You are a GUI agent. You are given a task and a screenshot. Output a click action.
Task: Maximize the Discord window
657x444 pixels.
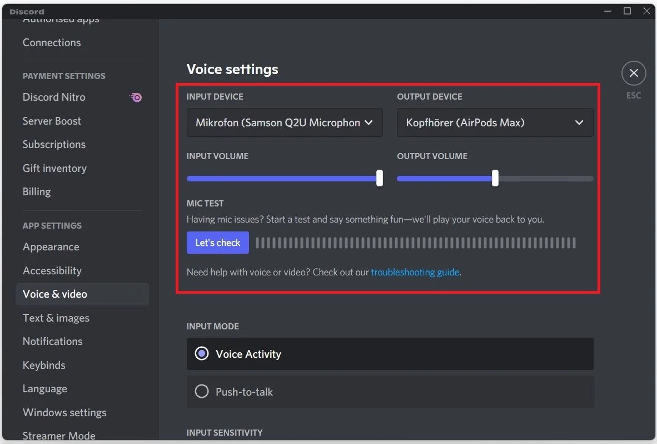627,11
